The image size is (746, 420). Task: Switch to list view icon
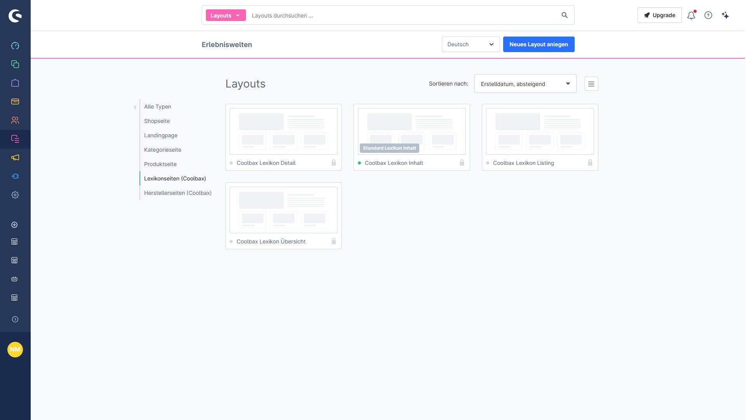click(x=591, y=84)
